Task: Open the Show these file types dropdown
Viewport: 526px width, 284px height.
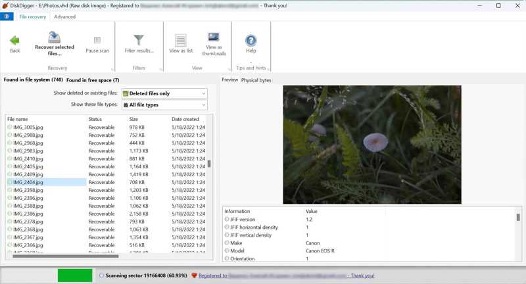Action: [164, 105]
